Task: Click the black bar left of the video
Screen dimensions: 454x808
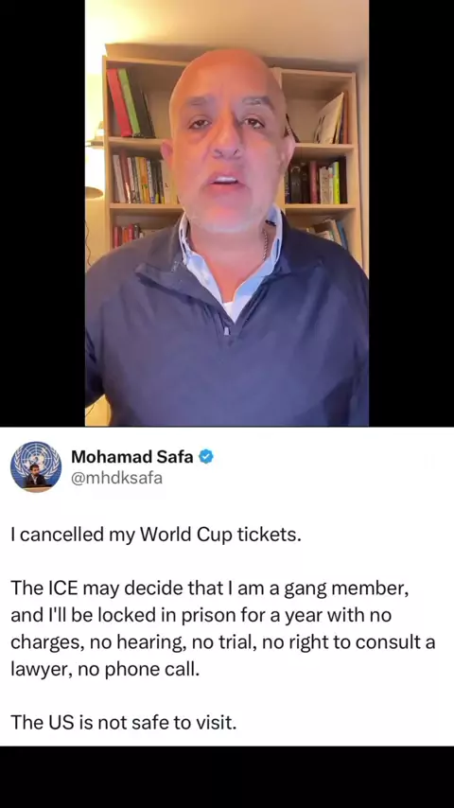Action: click(x=43, y=213)
